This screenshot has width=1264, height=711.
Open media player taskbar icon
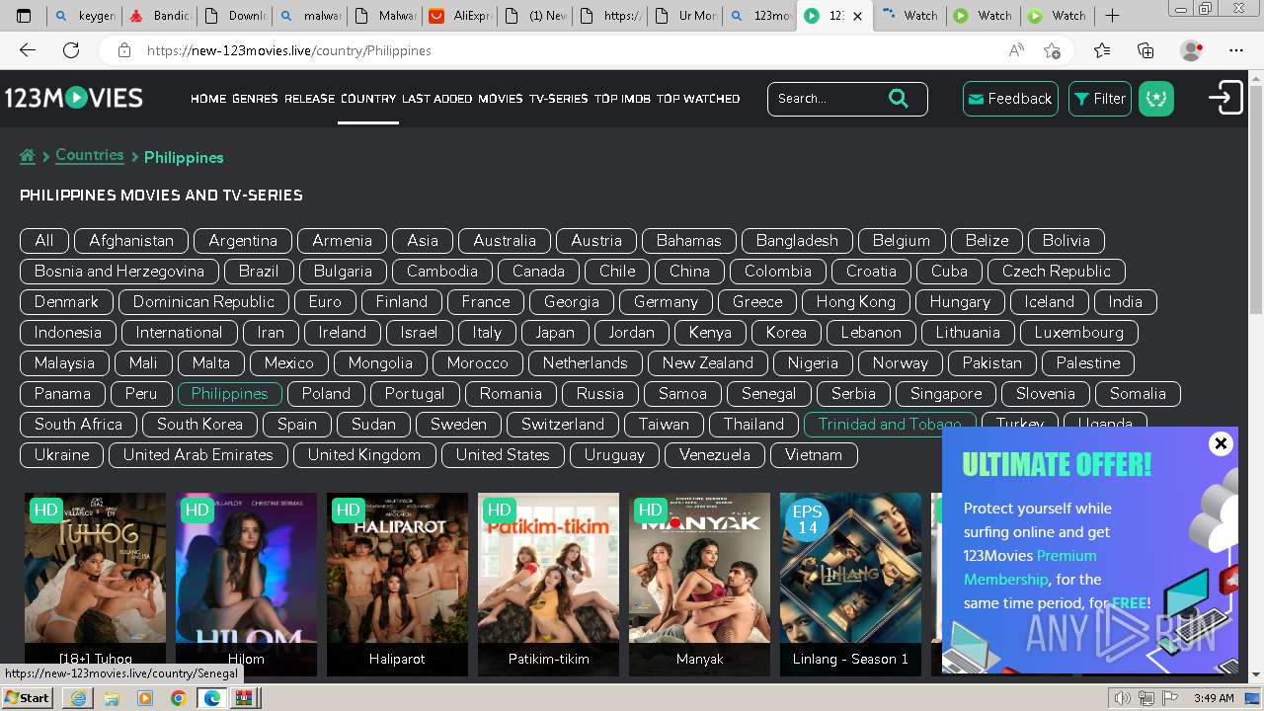pyautogui.click(x=145, y=698)
